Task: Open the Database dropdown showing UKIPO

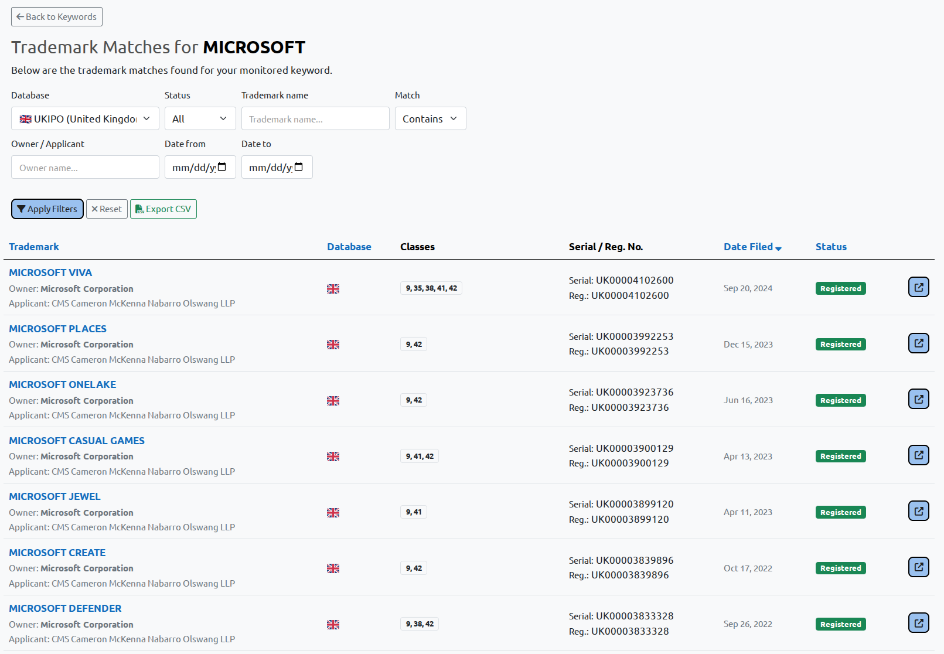Action: (x=84, y=118)
